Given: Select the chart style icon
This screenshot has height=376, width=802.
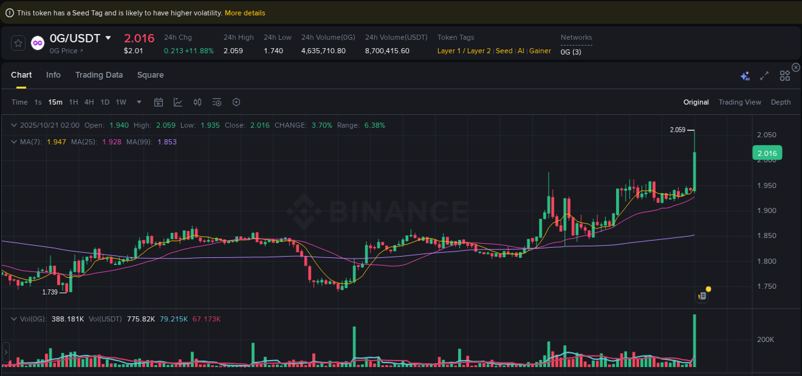Looking at the screenshot, I should click(178, 101).
